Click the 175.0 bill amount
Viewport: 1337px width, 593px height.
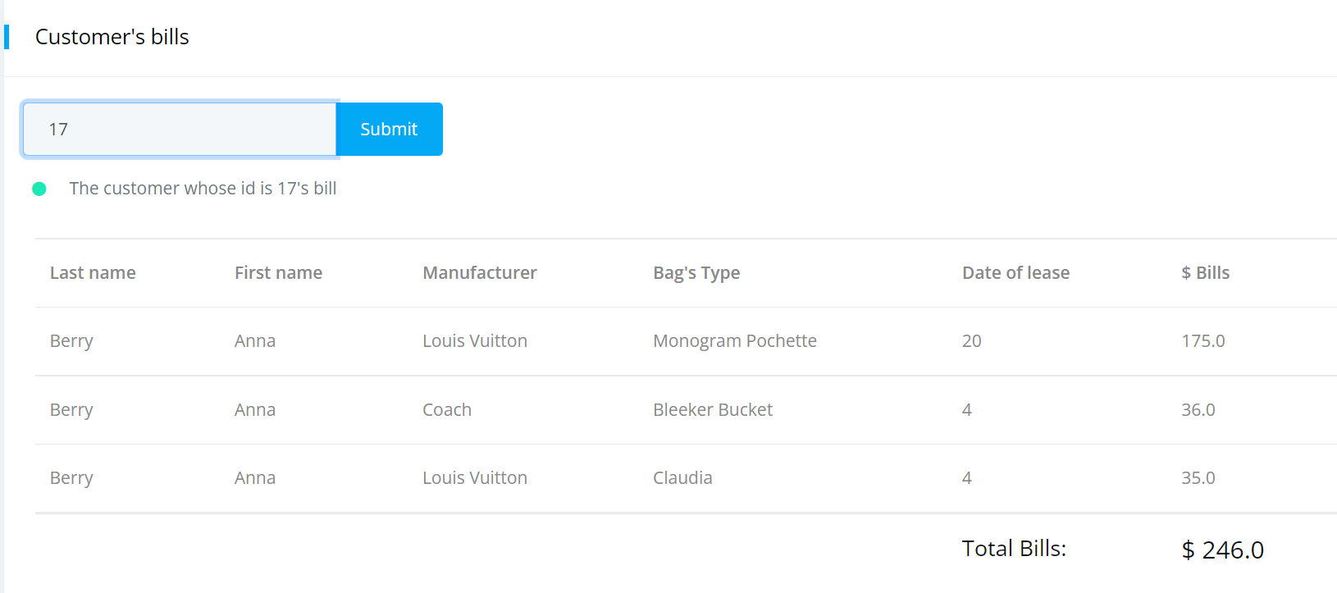click(1203, 341)
